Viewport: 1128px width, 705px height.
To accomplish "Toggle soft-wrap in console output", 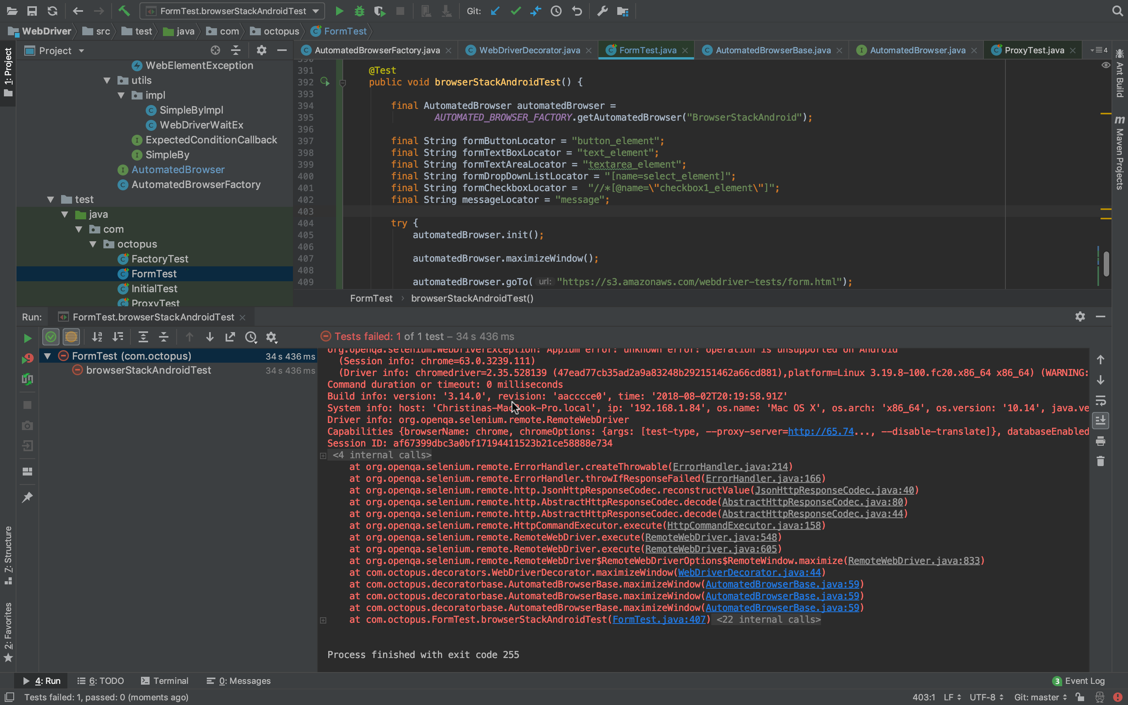I will point(1101,401).
